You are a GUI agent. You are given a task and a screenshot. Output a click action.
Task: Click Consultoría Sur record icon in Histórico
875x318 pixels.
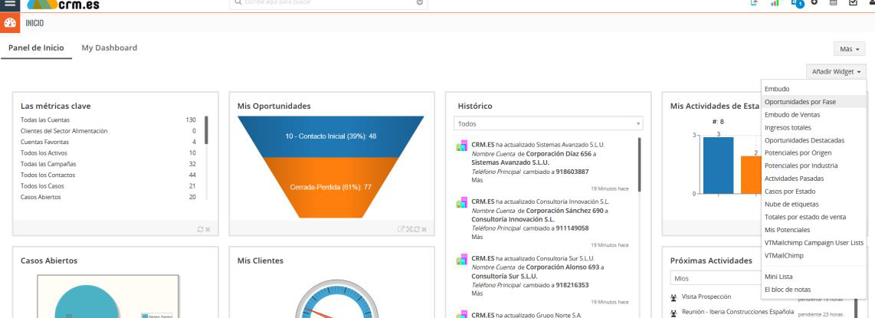coord(461,260)
